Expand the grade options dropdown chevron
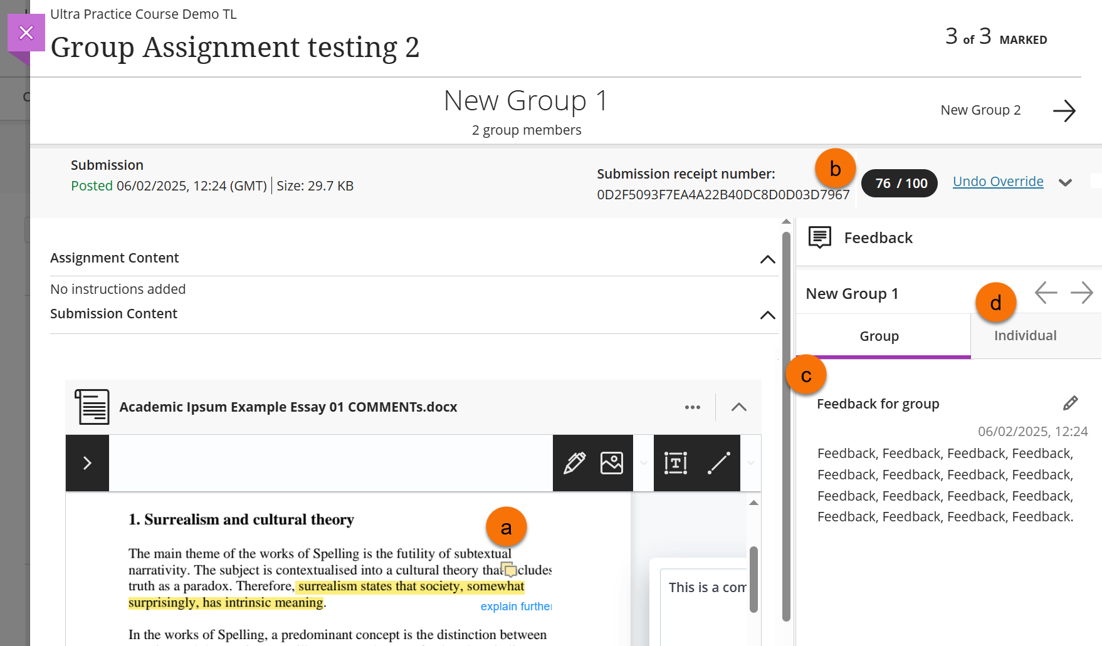1102x646 pixels. (1065, 183)
